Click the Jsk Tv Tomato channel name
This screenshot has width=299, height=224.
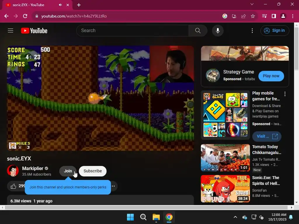(x=266, y=160)
